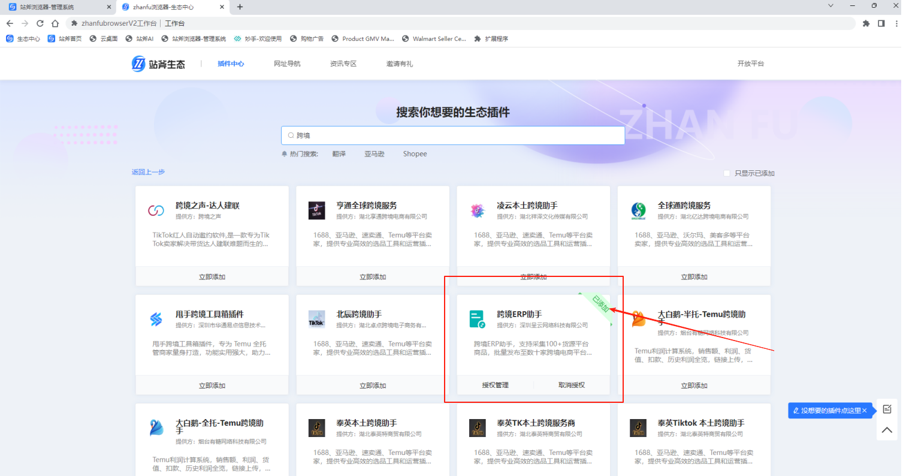Click the 大白鹅-半托-Temu plugin icon
The height and width of the screenshot is (476, 903).
click(x=638, y=319)
